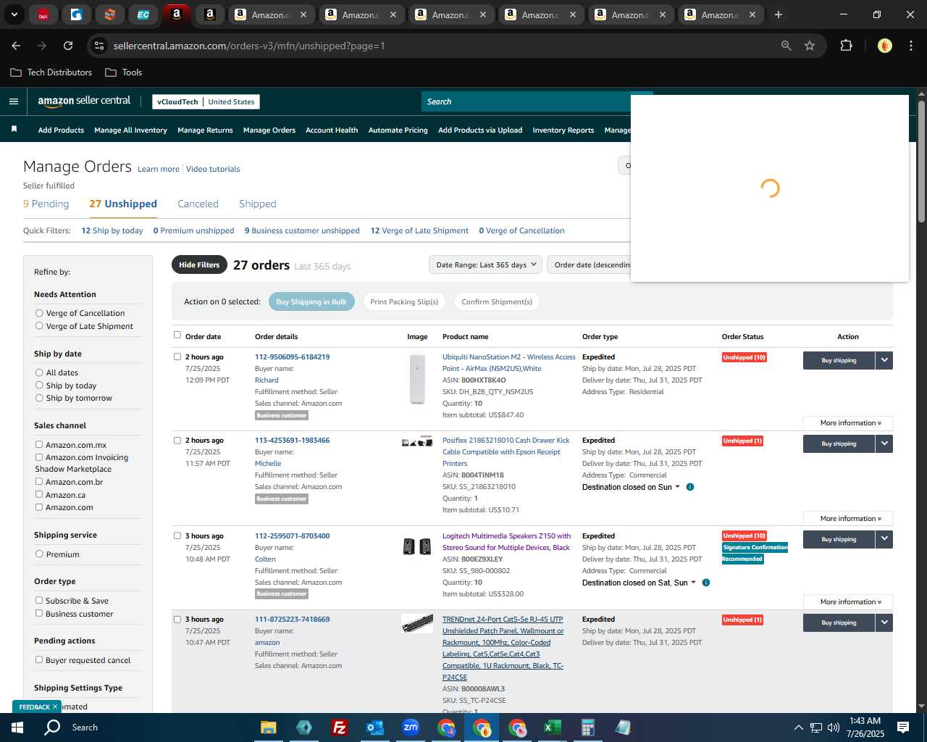This screenshot has height=742, width=927.
Task: Click the info icon next to Destination closed on Sat, Sun
Action: pyautogui.click(x=706, y=583)
